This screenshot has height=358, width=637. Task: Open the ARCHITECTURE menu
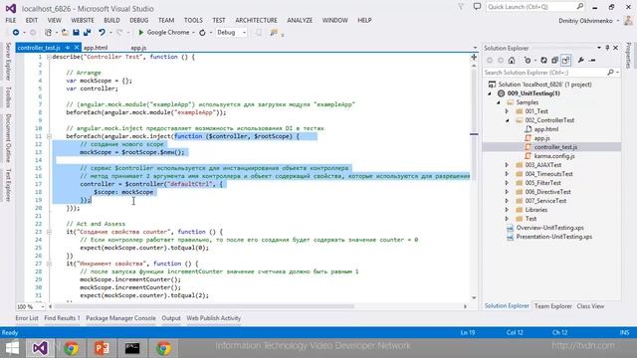point(256,20)
